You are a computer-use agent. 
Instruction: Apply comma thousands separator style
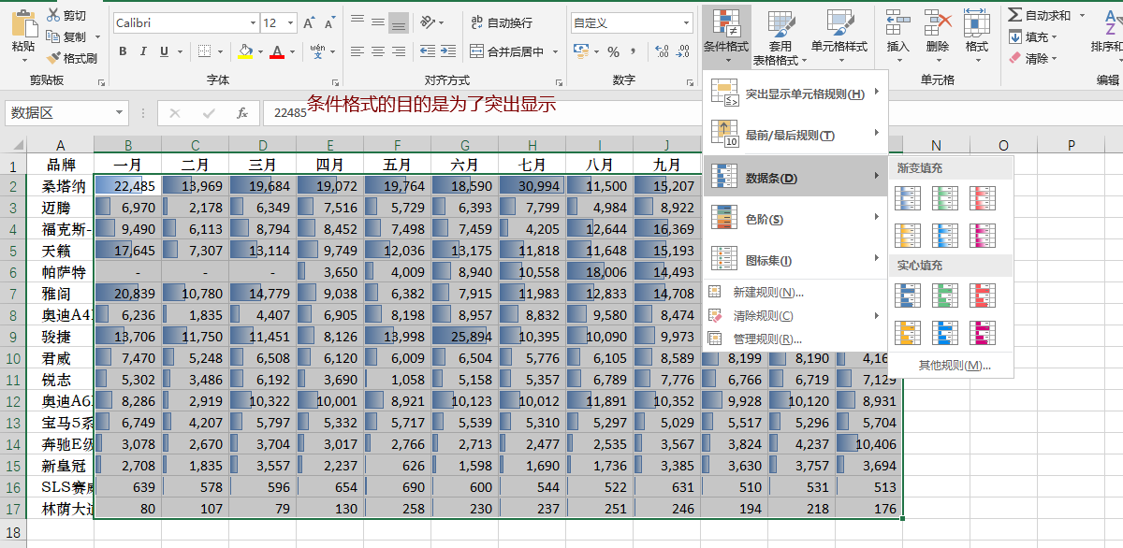click(633, 51)
